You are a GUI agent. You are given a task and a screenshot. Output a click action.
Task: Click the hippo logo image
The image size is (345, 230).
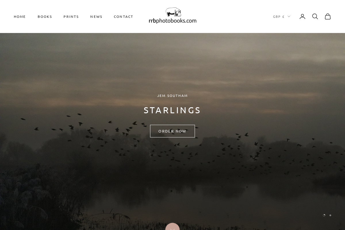point(173,12)
